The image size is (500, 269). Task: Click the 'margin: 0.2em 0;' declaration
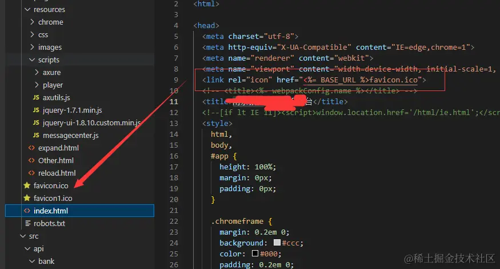254,232
